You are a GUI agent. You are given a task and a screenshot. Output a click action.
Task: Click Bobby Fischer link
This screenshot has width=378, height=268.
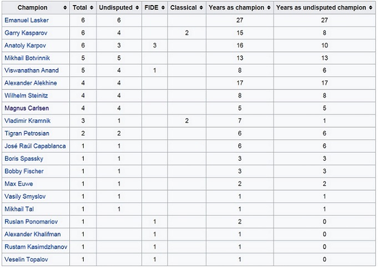[23, 171]
